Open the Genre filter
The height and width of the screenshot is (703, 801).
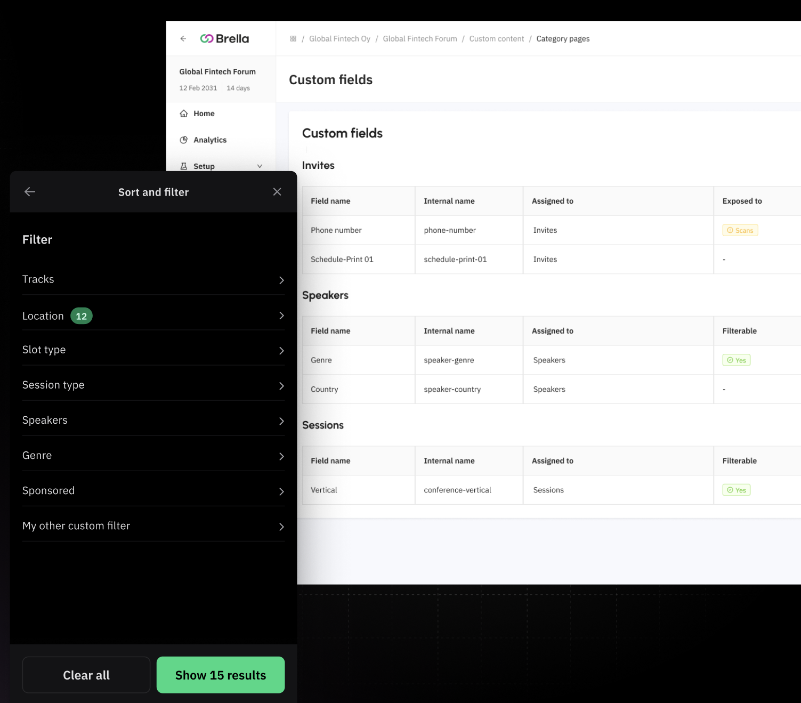coord(153,455)
